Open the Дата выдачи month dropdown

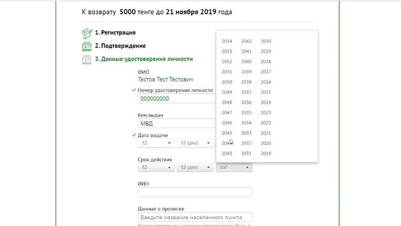click(x=195, y=143)
